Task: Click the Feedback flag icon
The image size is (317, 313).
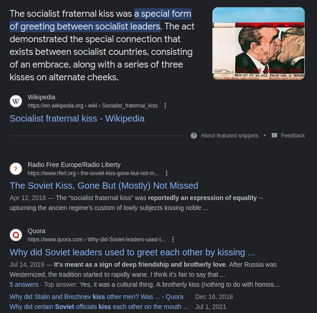Action: coord(274,136)
